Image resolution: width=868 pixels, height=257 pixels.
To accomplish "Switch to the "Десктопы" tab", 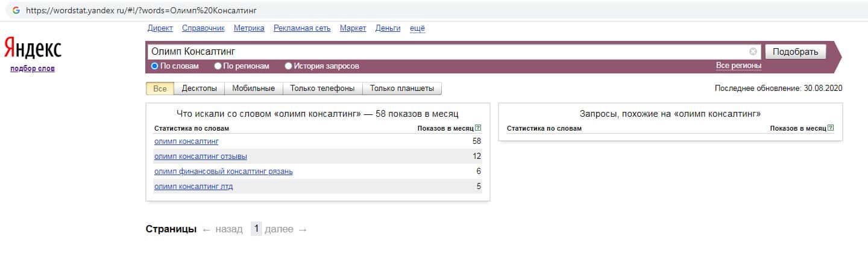I will (x=199, y=88).
